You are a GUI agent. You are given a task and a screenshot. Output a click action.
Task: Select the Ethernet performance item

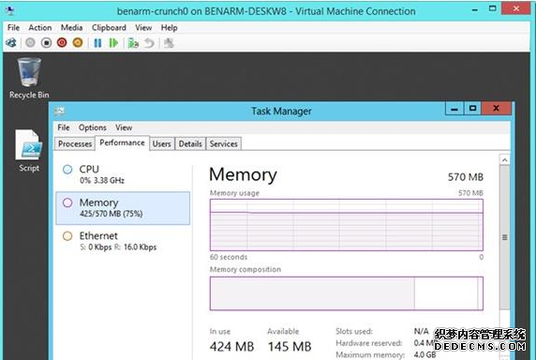point(123,241)
